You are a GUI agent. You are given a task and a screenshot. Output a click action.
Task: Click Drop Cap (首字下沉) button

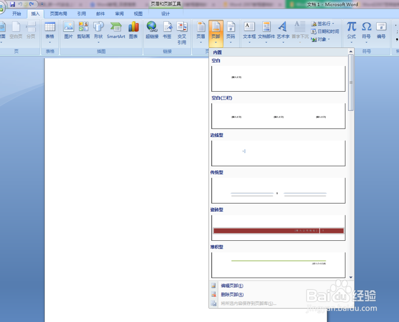(300, 33)
